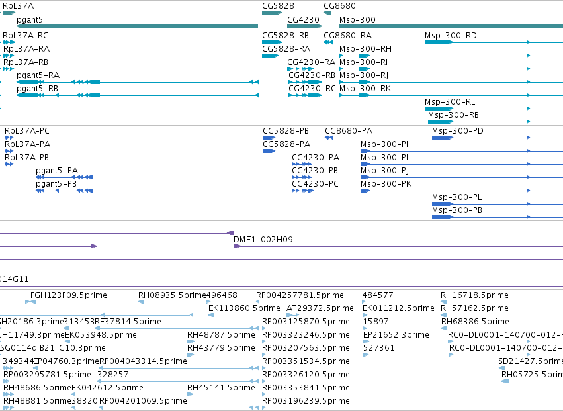Select transcript RpL37A-RB
This screenshot has height=411, width=563.
pos(26,62)
